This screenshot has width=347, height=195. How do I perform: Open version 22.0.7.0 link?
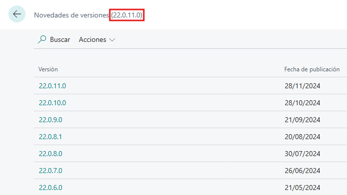click(51, 171)
